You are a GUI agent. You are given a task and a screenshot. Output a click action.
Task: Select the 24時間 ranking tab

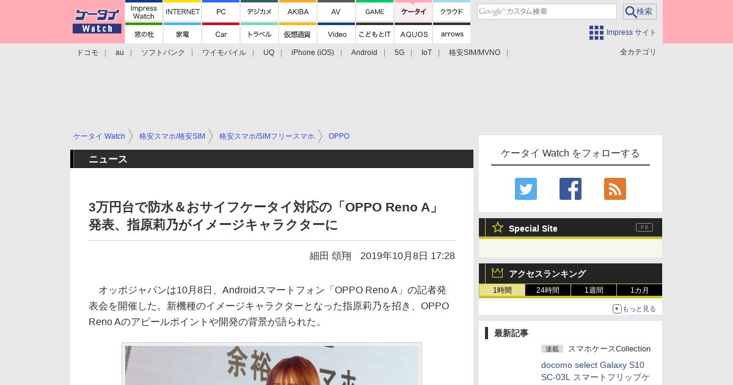548,290
